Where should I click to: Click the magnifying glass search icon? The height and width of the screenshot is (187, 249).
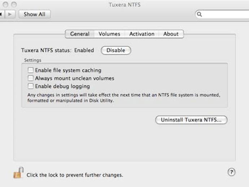200,14
